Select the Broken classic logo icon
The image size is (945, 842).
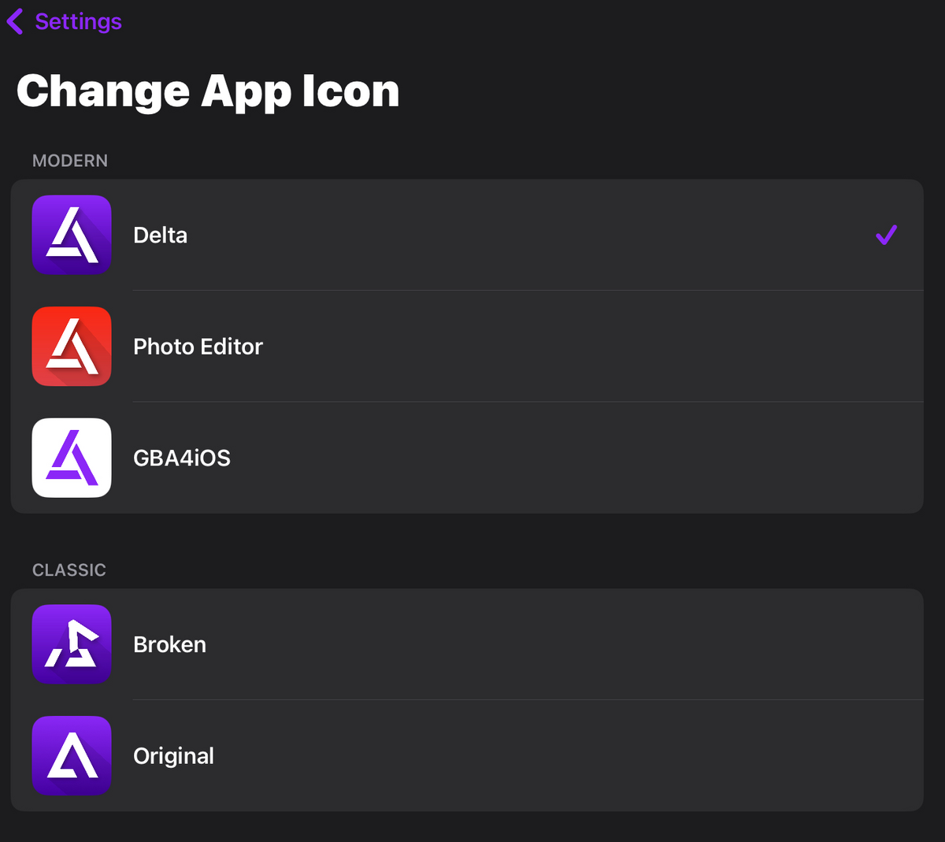(72, 644)
